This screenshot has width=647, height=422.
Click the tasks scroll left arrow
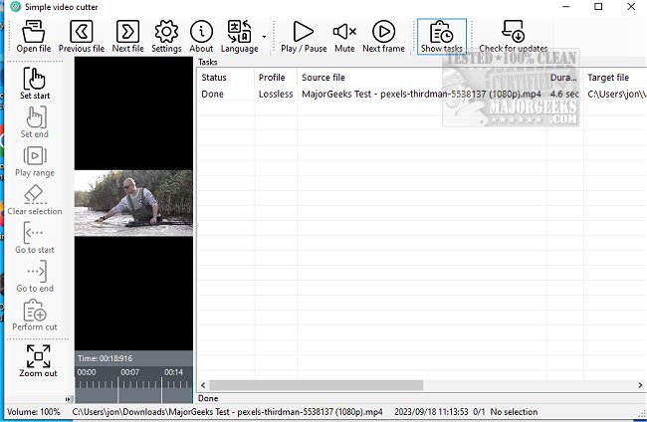click(x=203, y=385)
